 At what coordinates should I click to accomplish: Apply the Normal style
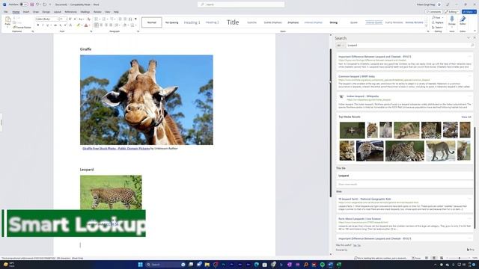click(x=151, y=22)
